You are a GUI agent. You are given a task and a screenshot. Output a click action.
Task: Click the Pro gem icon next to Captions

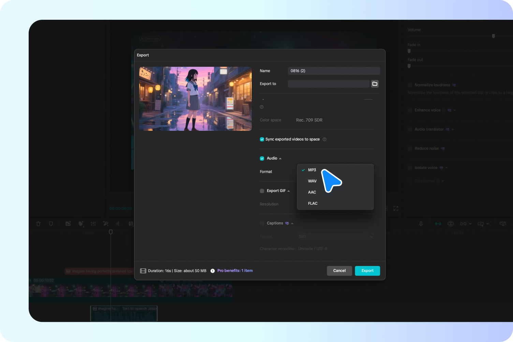point(287,223)
